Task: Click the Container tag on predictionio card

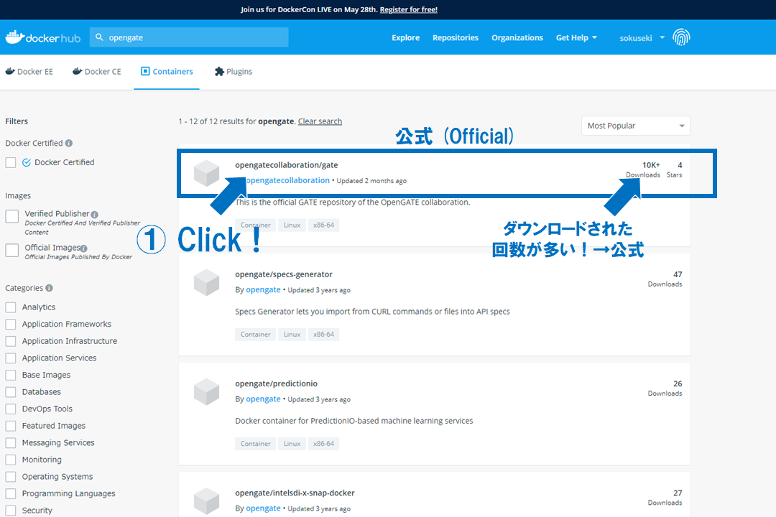Action: click(255, 444)
